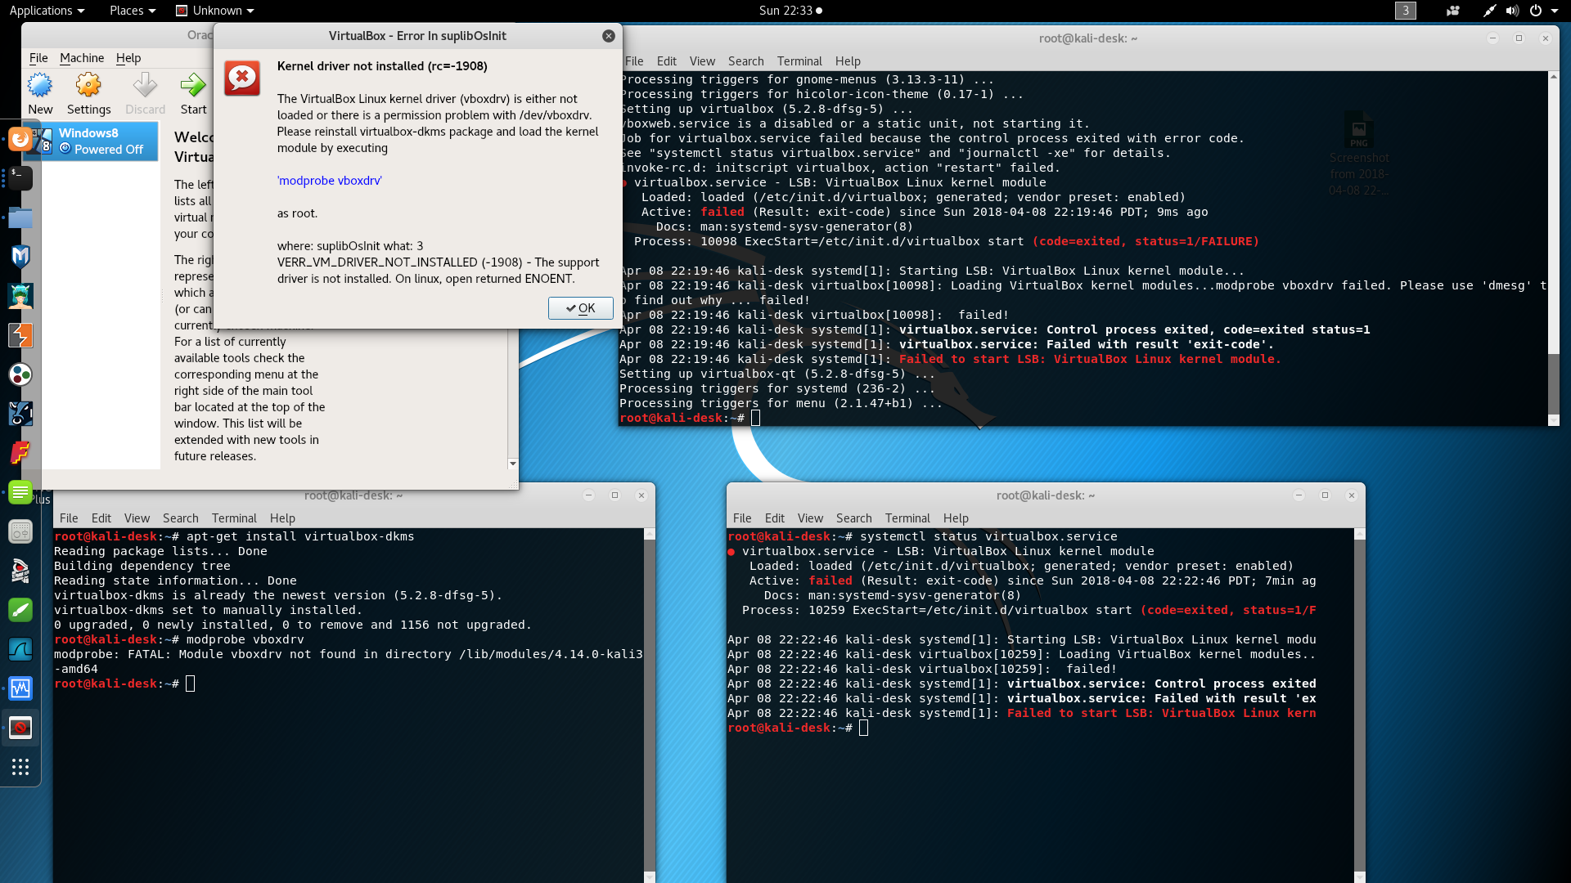The width and height of the screenshot is (1571, 883).
Task: Open the green paintbrush dock app
Action: point(20,610)
